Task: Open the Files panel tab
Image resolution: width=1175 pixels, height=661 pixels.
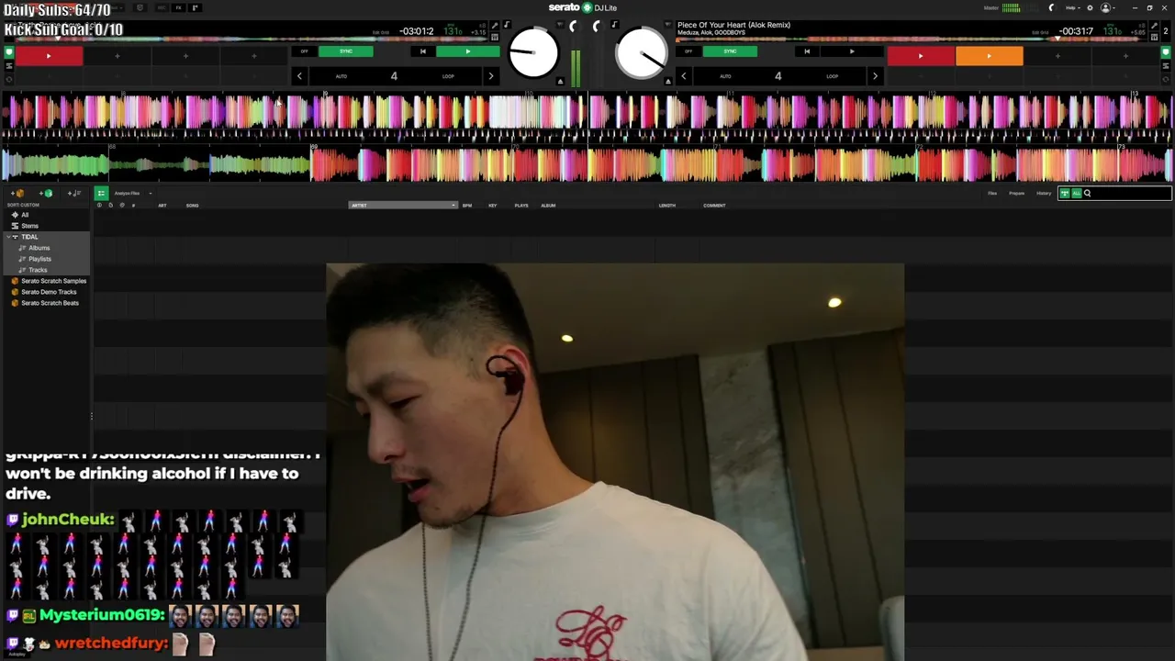Action: (x=992, y=193)
